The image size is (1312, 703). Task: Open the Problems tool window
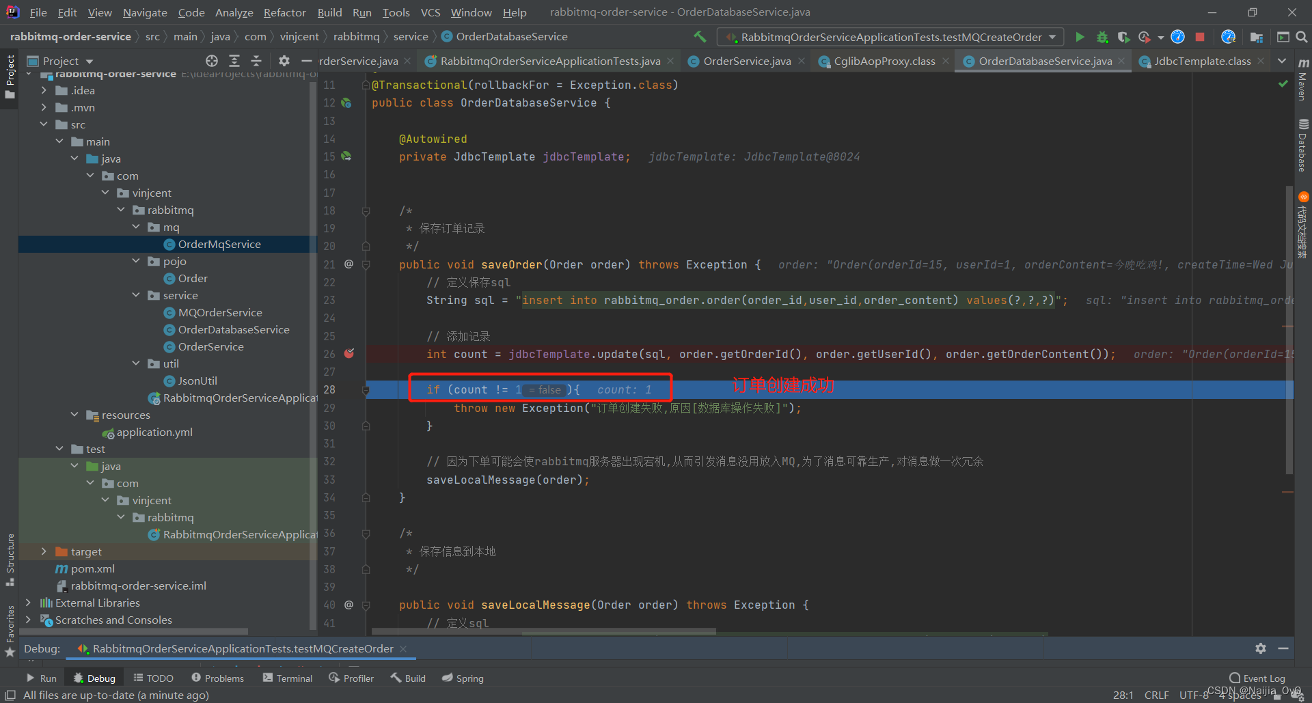click(x=217, y=678)
